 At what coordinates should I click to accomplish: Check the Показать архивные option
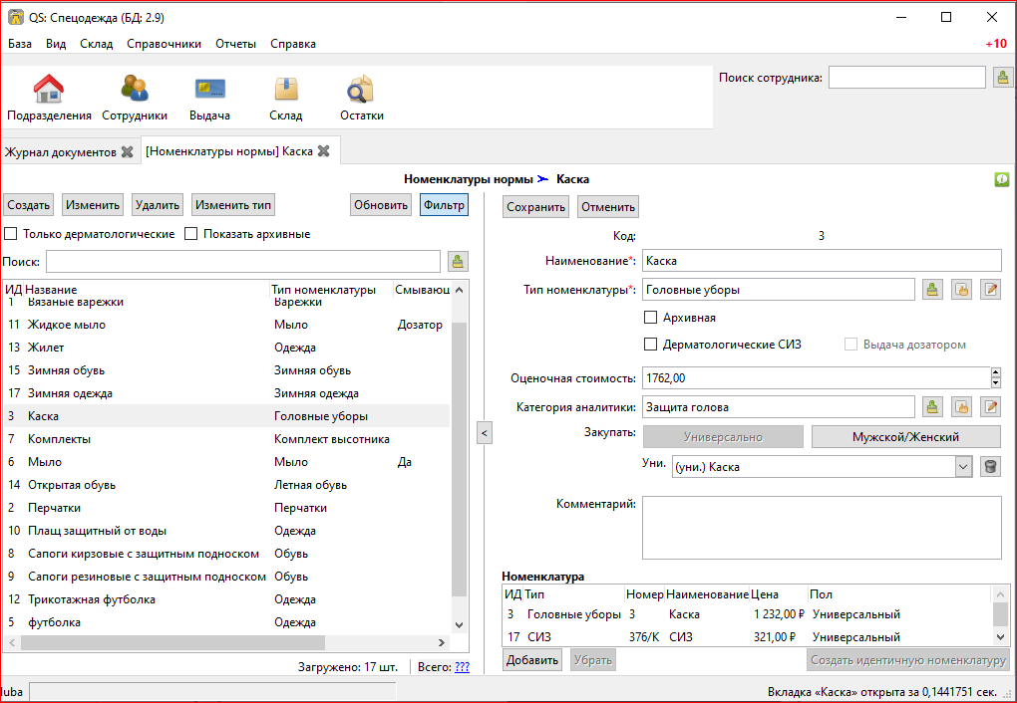191,234
